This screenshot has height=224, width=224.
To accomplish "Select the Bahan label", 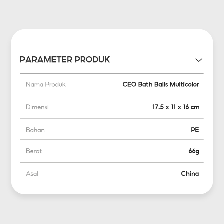I will (x=35, y=130).
